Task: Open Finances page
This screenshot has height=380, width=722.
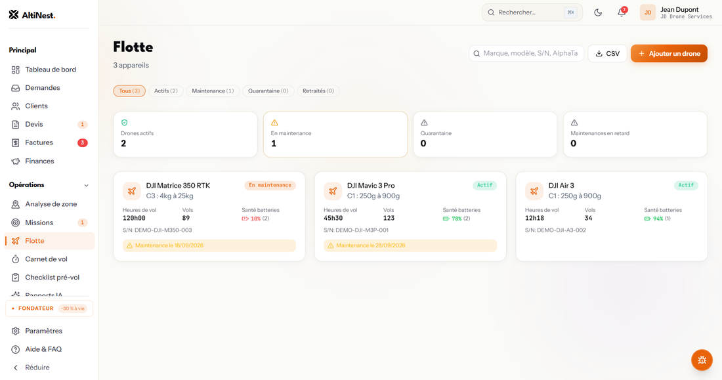Action: [50, 161]
